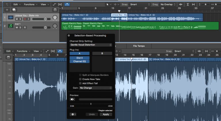Open the Functions menu in Tracks area
This screenshot has height=121, width=221.
pyautogui.click(x=31, y=5)
